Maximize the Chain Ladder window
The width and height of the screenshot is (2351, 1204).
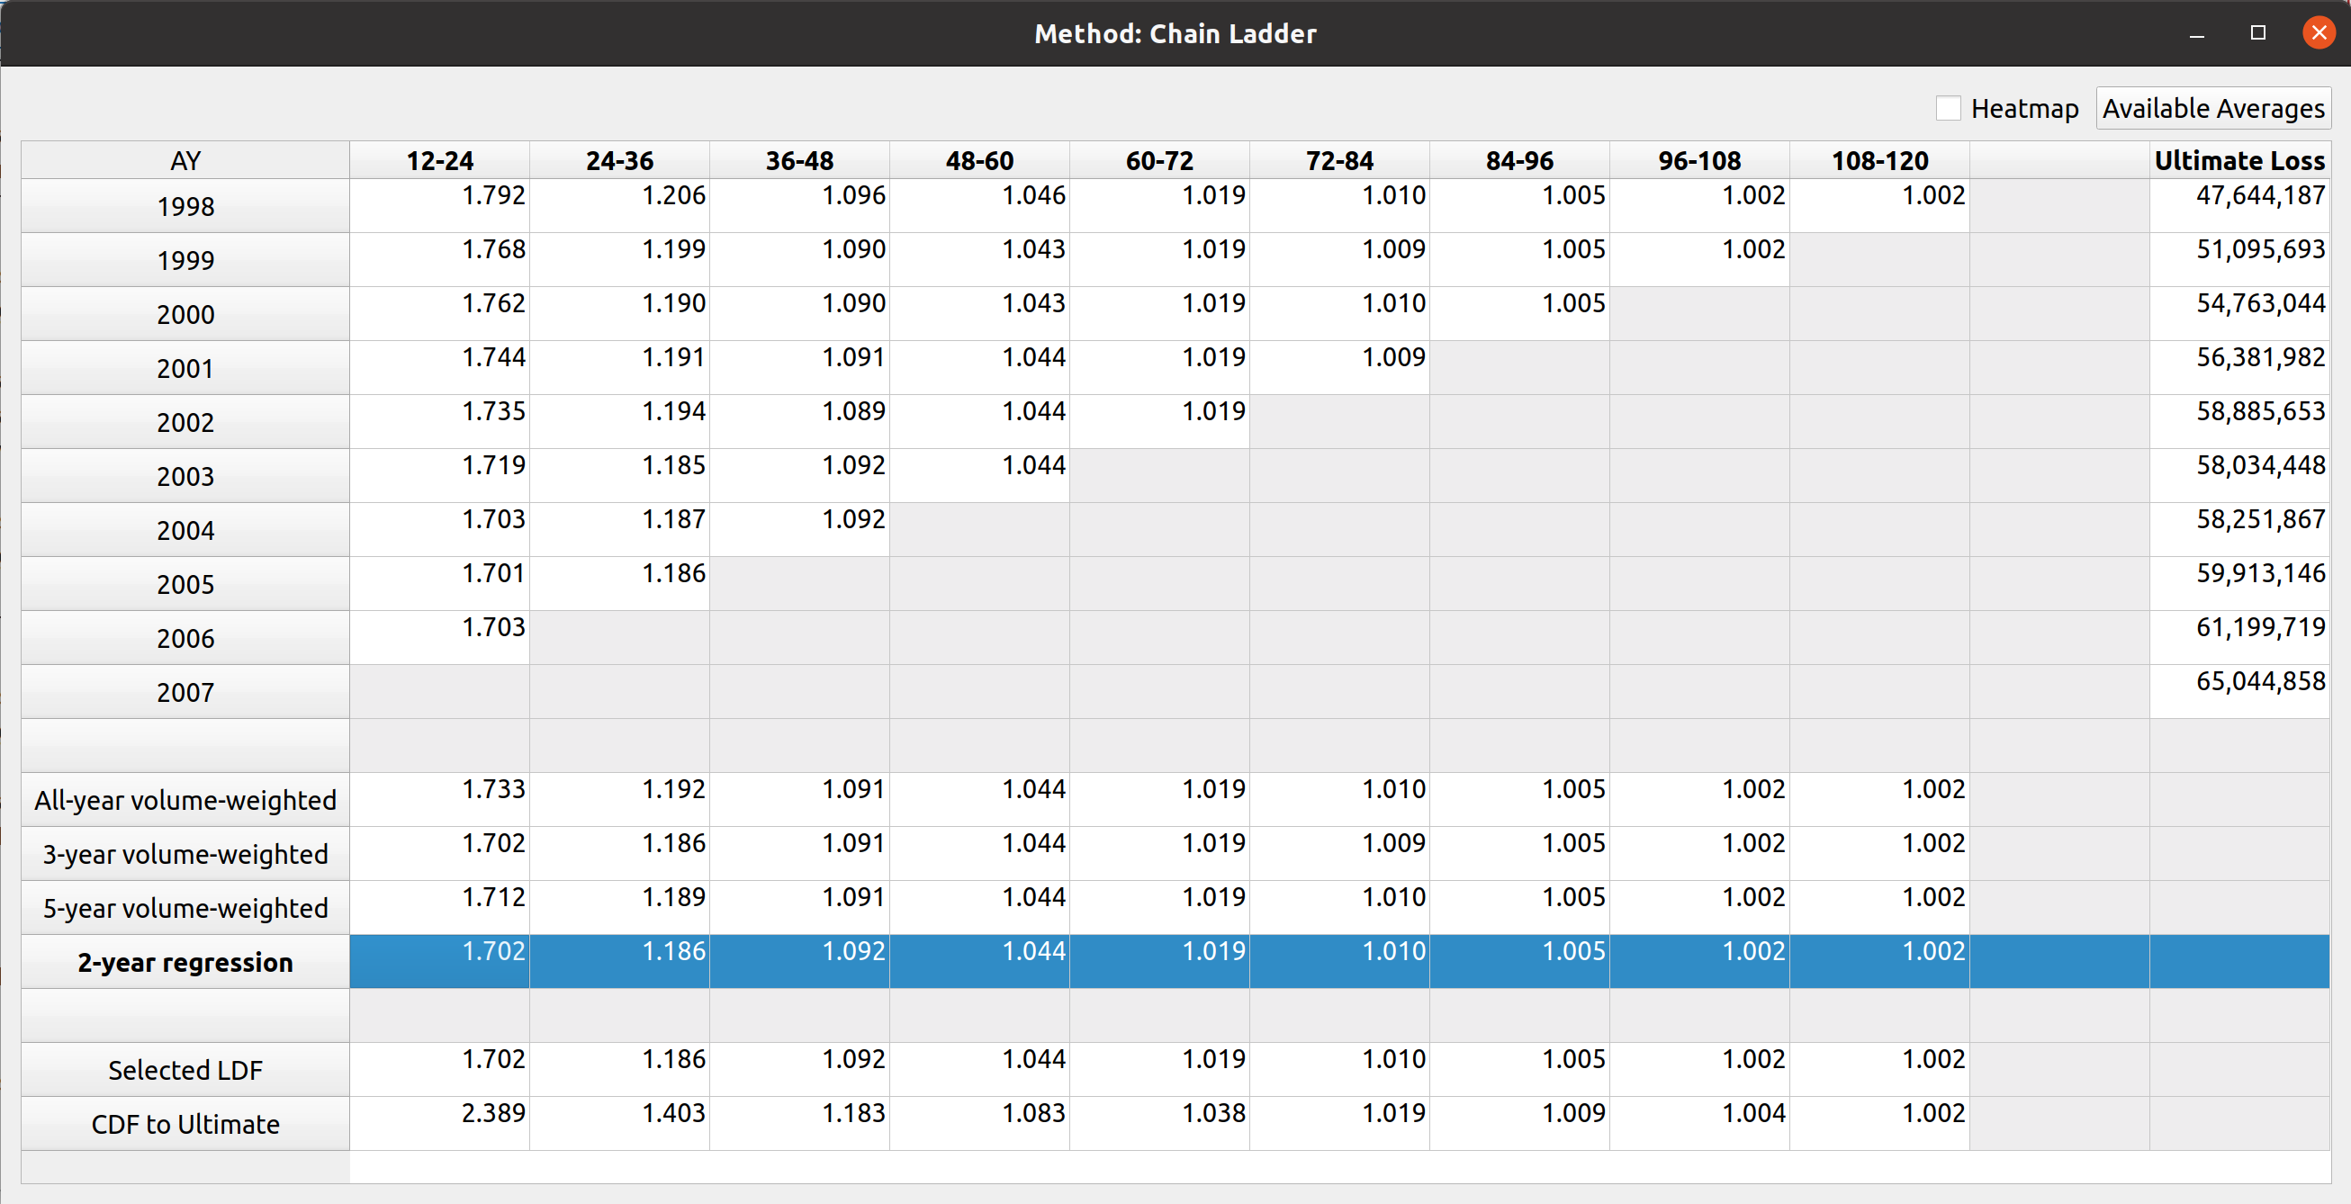pos(2258,34)
